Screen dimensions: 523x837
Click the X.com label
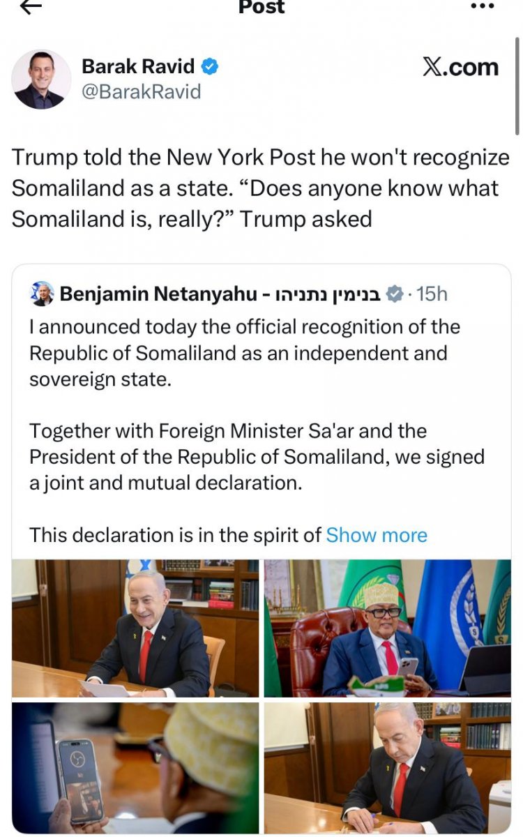point(460,68)
